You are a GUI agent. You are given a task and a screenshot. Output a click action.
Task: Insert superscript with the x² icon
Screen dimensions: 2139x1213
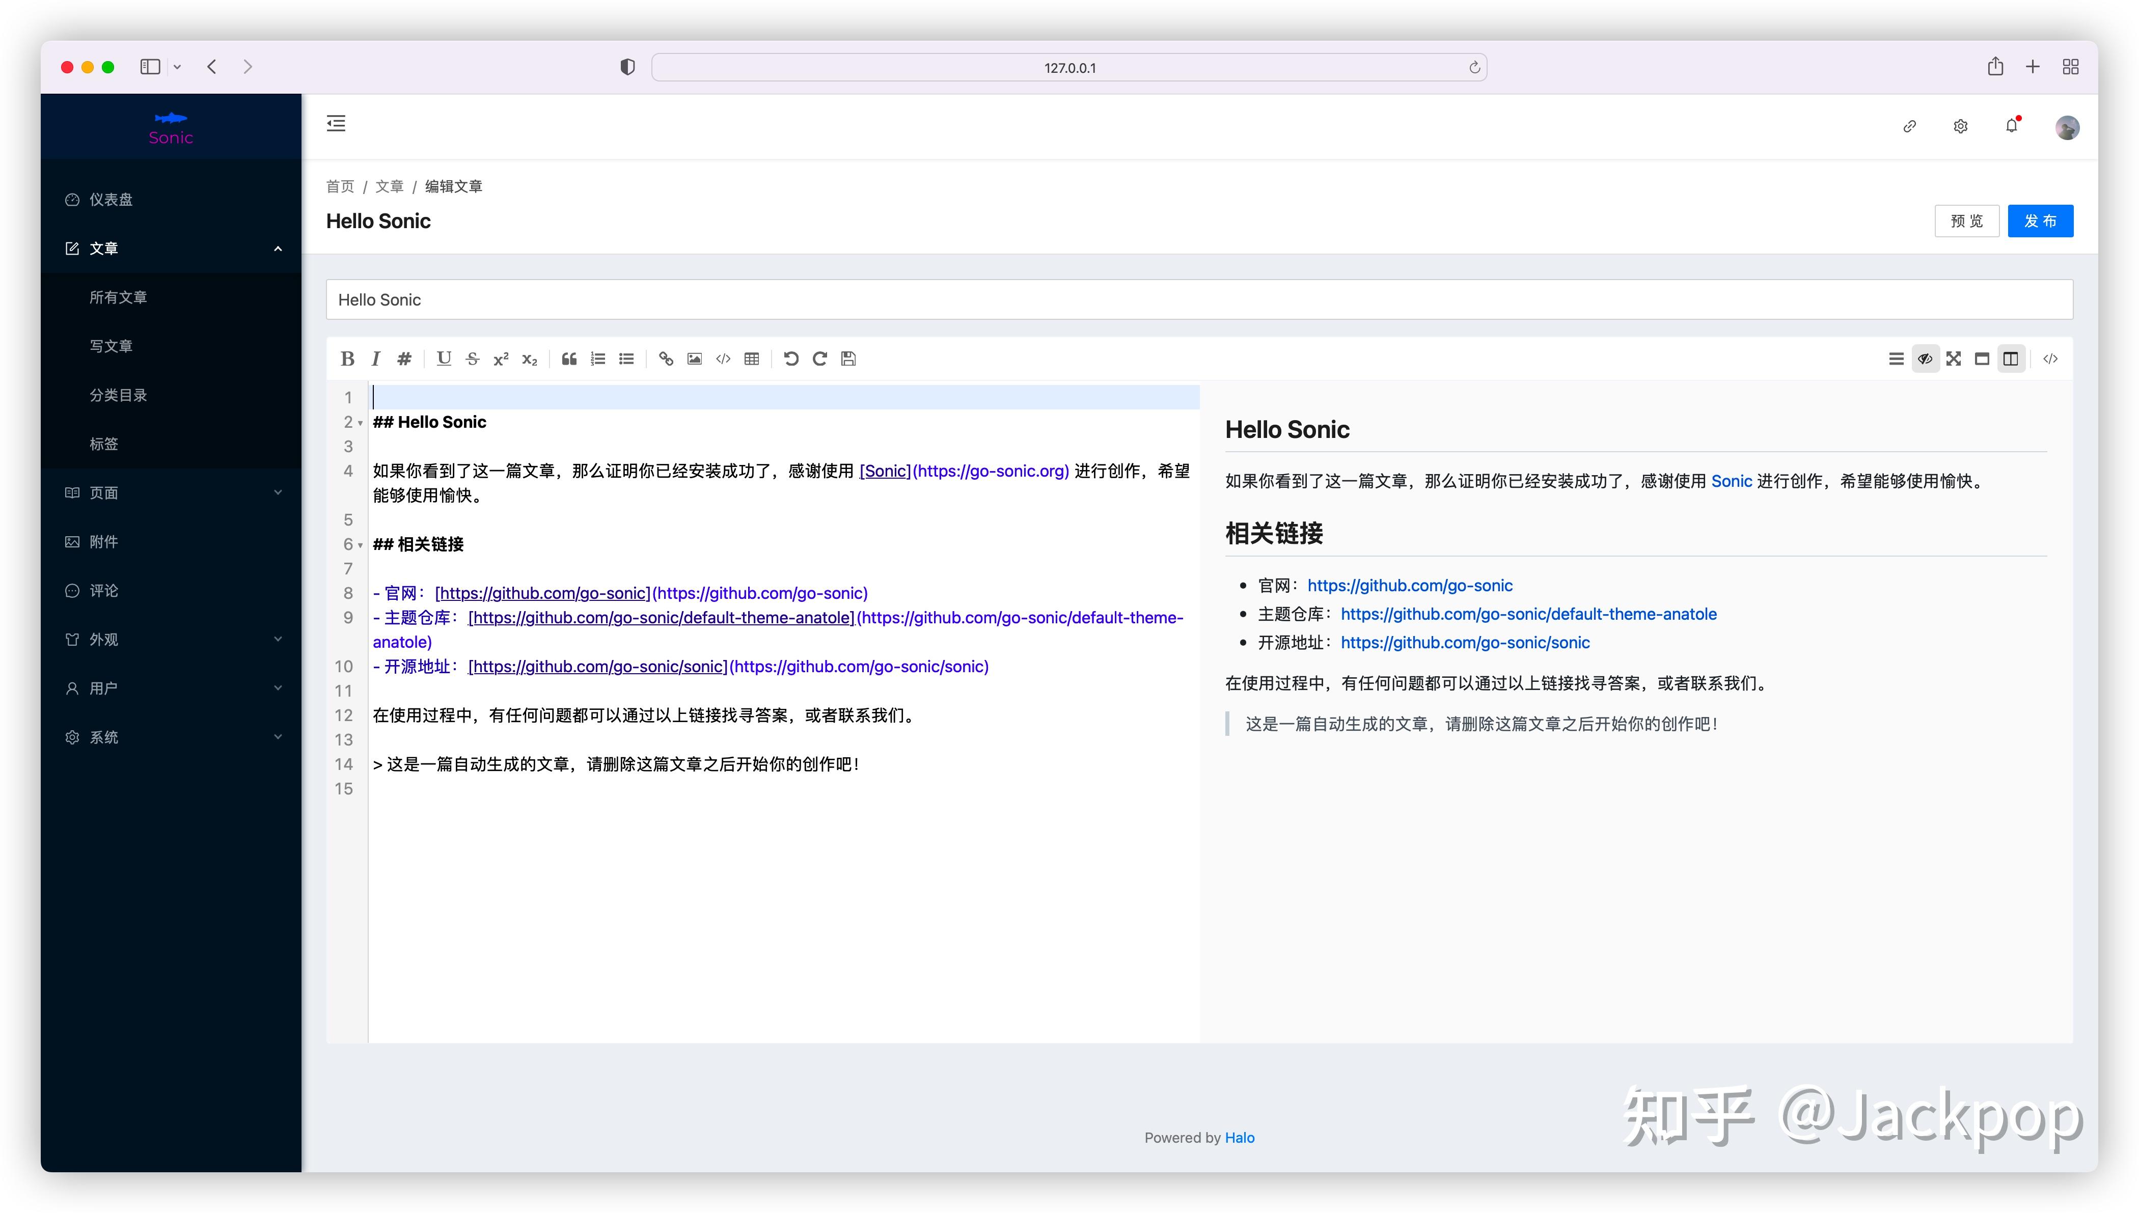(501, 359)
